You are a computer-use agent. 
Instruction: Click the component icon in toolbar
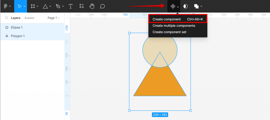[x=173, y=6]
